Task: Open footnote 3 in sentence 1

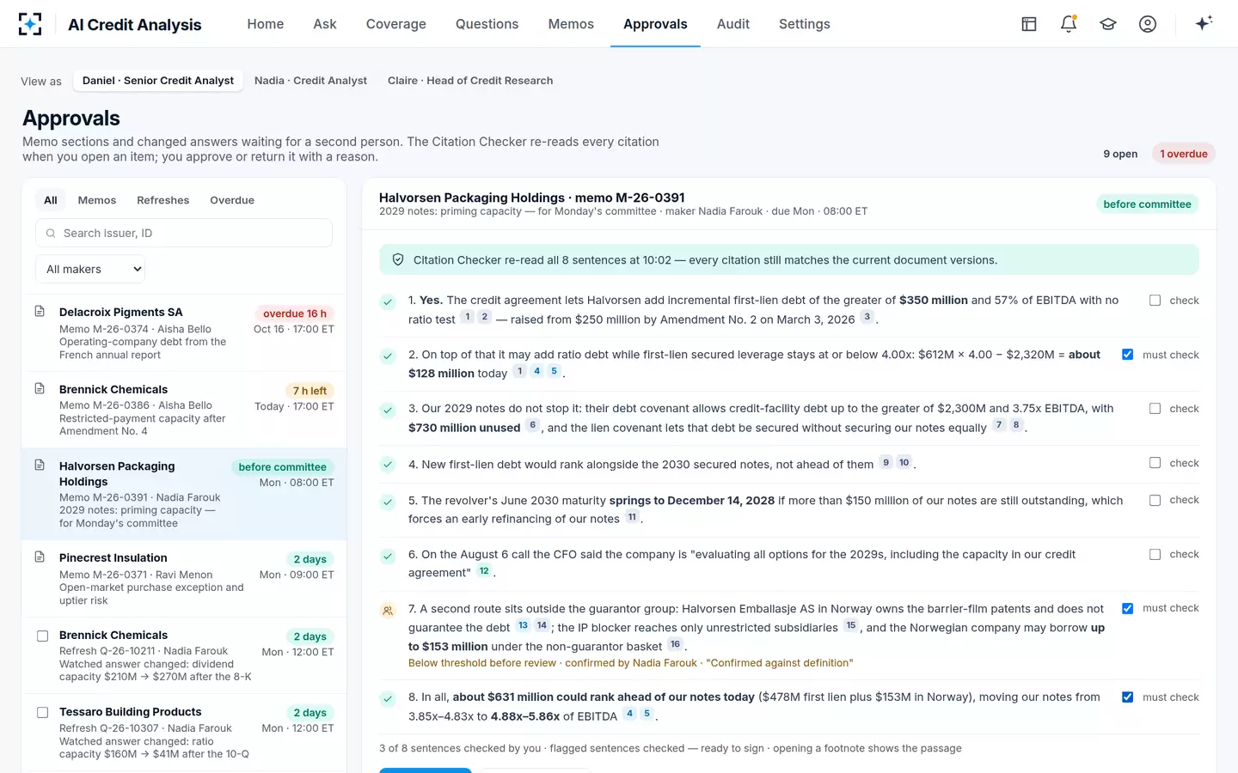Action: click(x=867, y=317)
